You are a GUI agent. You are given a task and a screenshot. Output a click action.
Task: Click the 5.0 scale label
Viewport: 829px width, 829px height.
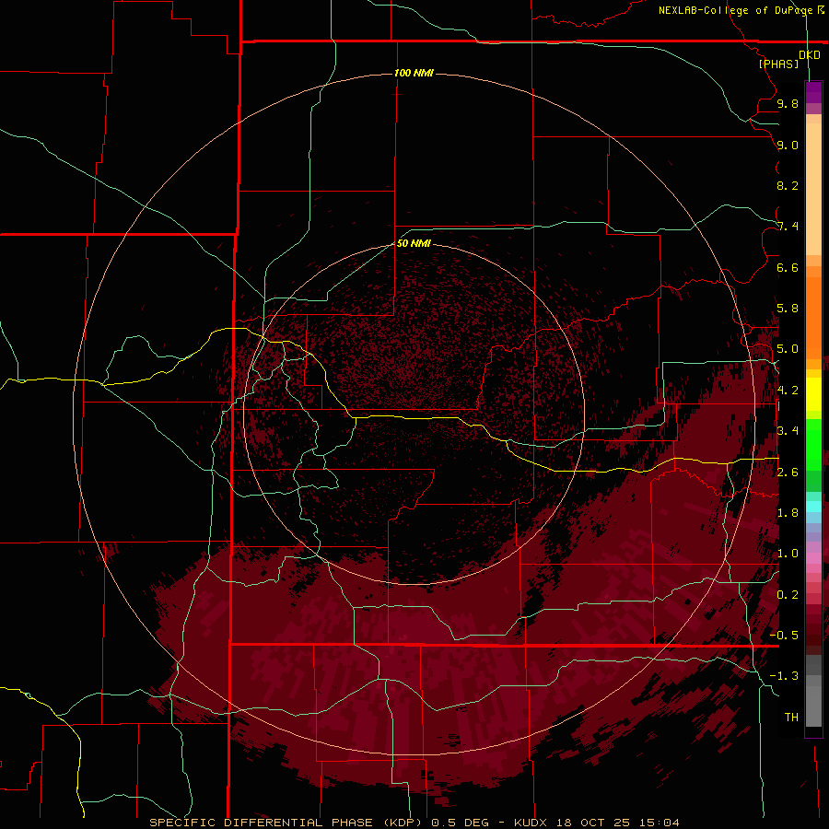click(788, 349)
